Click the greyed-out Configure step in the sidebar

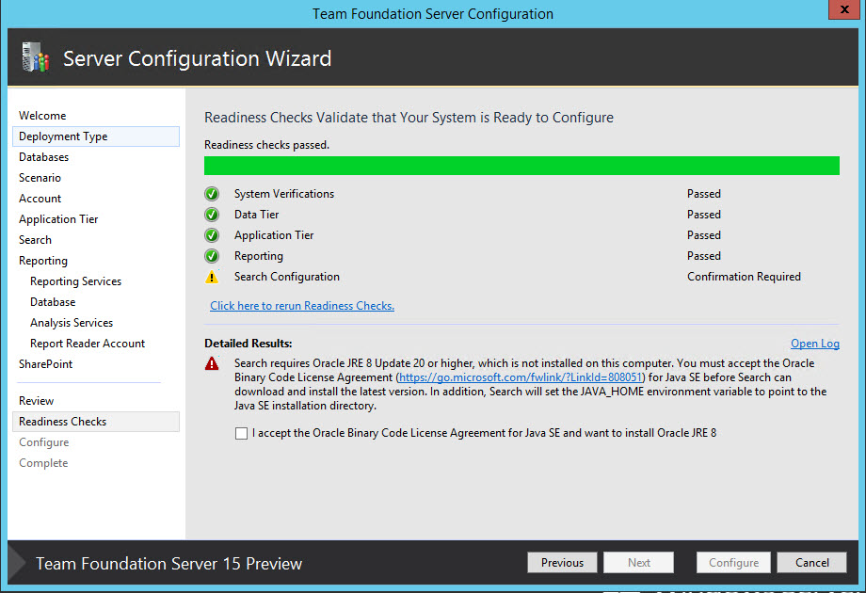(x=43, y=442)
